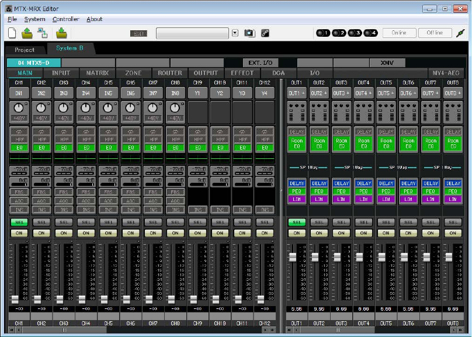Viewport: 472px width, 337px height.
Task: Switch to the ZONE tab
Action: click(133, 73)
